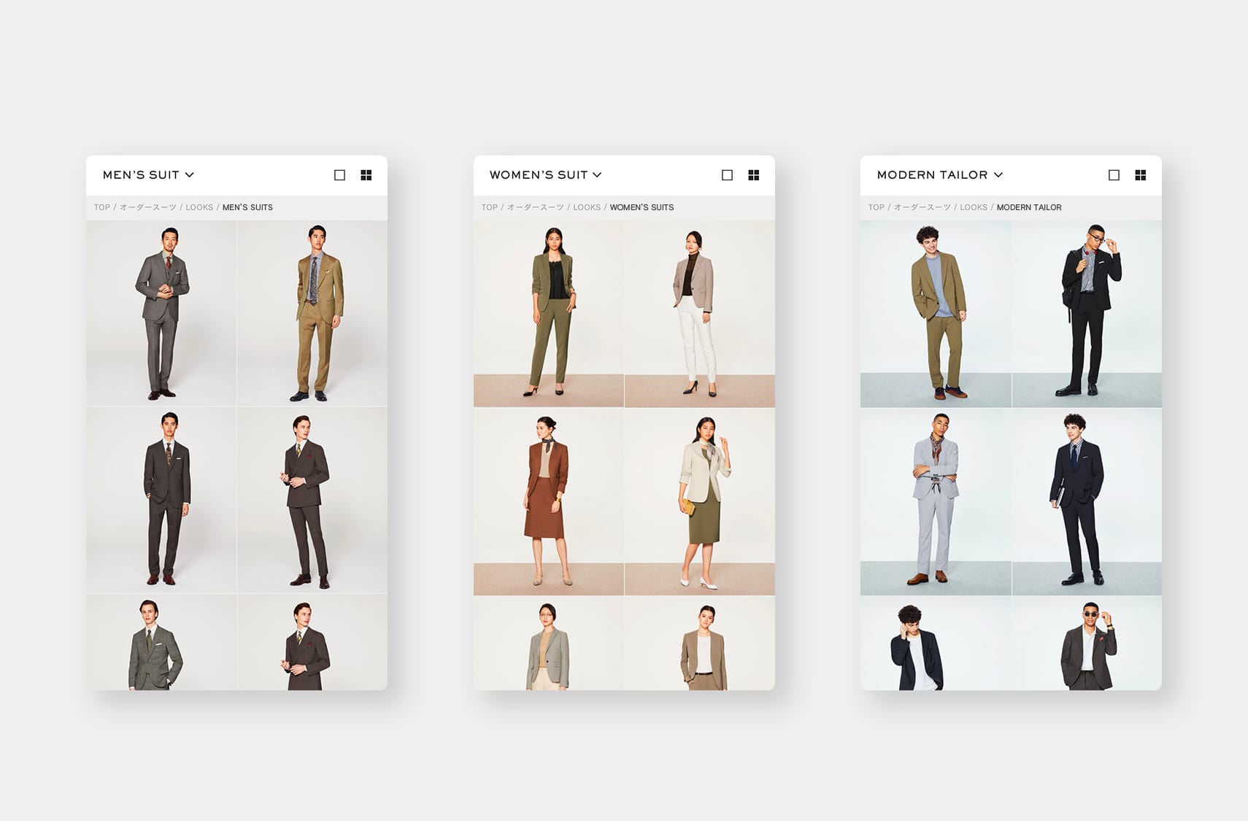Screen dimensions: 1248x821
Task: Open the MEN'S SUIT category dropdown
Action: tap(148, 175)
